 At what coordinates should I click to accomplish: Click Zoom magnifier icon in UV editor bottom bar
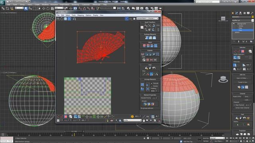147,120
